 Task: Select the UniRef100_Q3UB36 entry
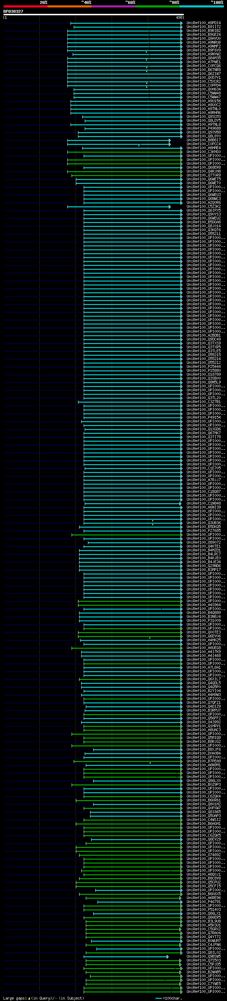tap(203, 523)
